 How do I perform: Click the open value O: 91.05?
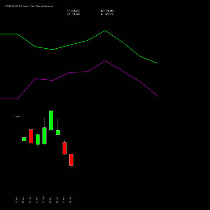click(73, 14)
